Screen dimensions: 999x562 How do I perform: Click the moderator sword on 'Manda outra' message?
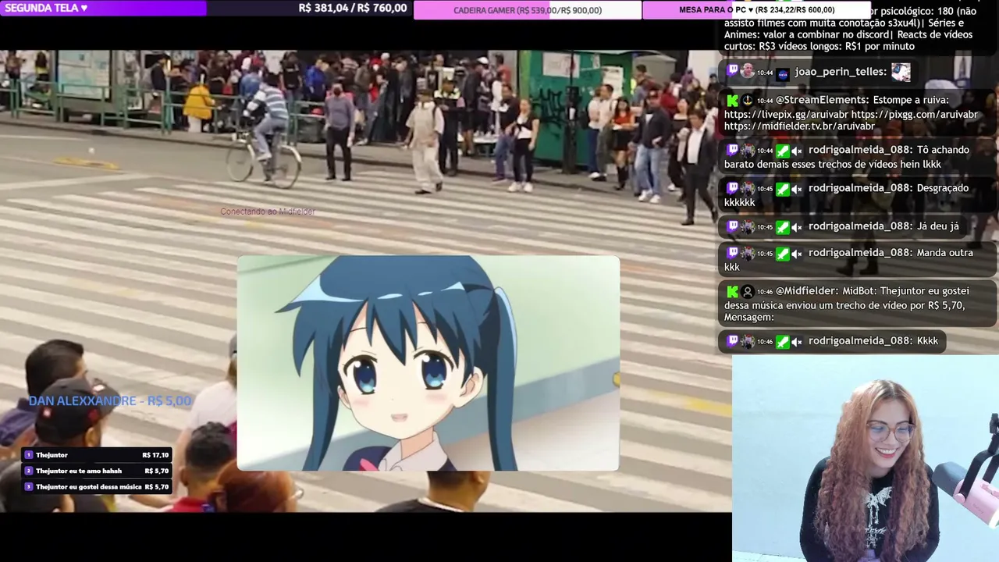783,254
